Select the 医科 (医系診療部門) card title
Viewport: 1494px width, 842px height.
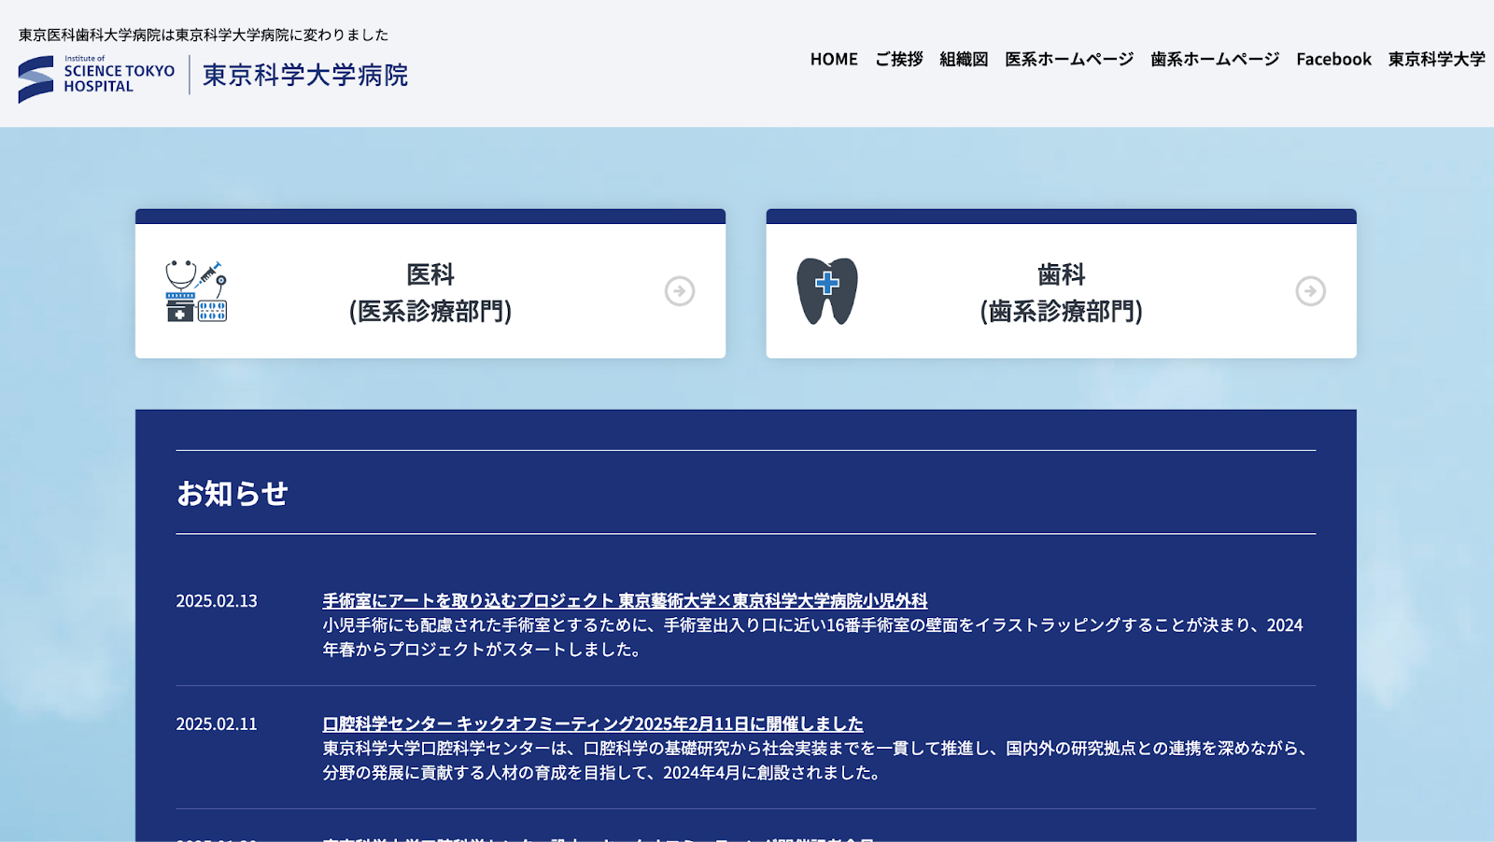click(430, 292)
